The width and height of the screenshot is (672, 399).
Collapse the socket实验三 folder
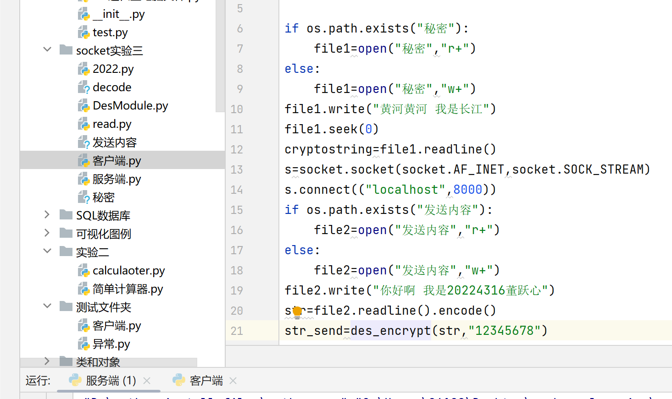(x=47, y=49)
